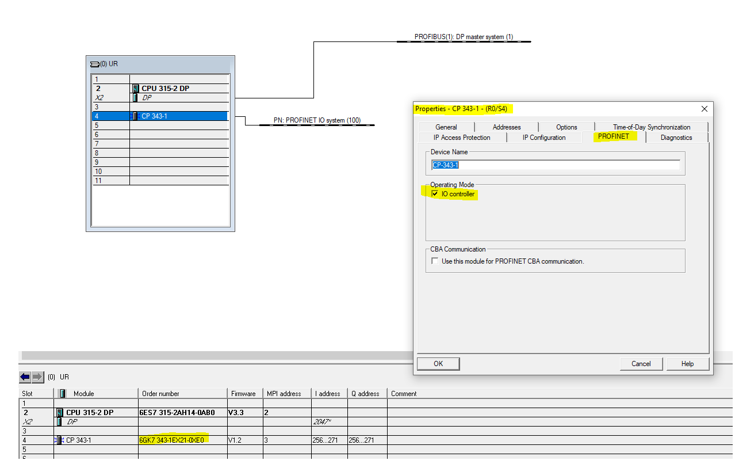Open Time-of-Day Synchronization tab

point(652,127)
